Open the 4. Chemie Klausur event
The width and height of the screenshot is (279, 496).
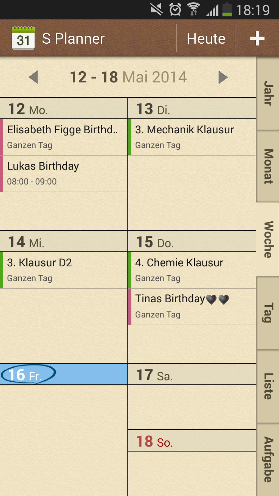click(x=192, y=270)
